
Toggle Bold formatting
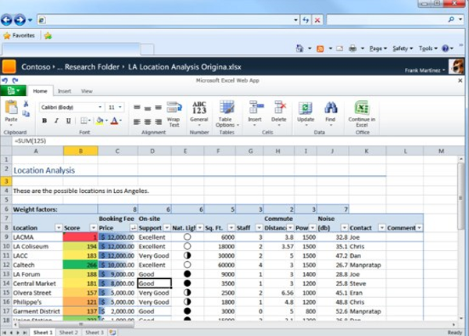[45, 120]
